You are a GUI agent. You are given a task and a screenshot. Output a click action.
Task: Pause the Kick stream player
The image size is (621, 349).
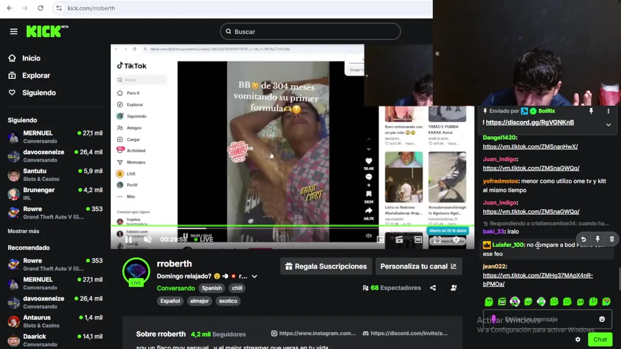pyautogui.click(x=129, y=239)
